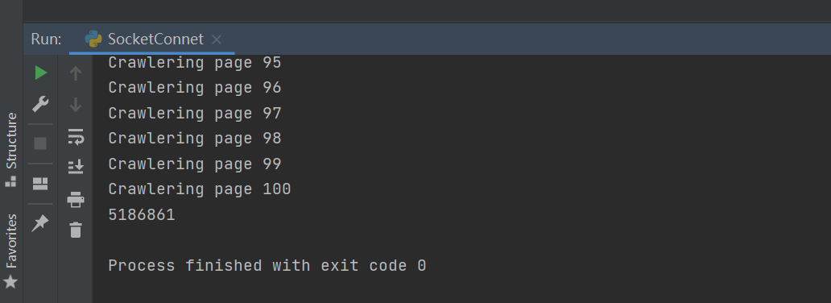This screenshot has height=303, width=831.
Task: Toggle the Pin Tab pushpin
Action: tap(39, 223)
